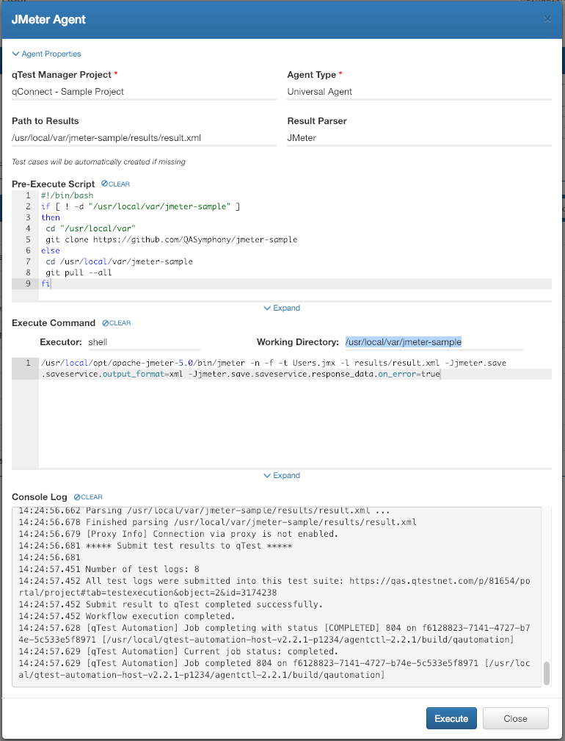The height and width of the screenshot is (741, 565).
Task: Edit the Path to Results field
Action: tap(144, 137)
